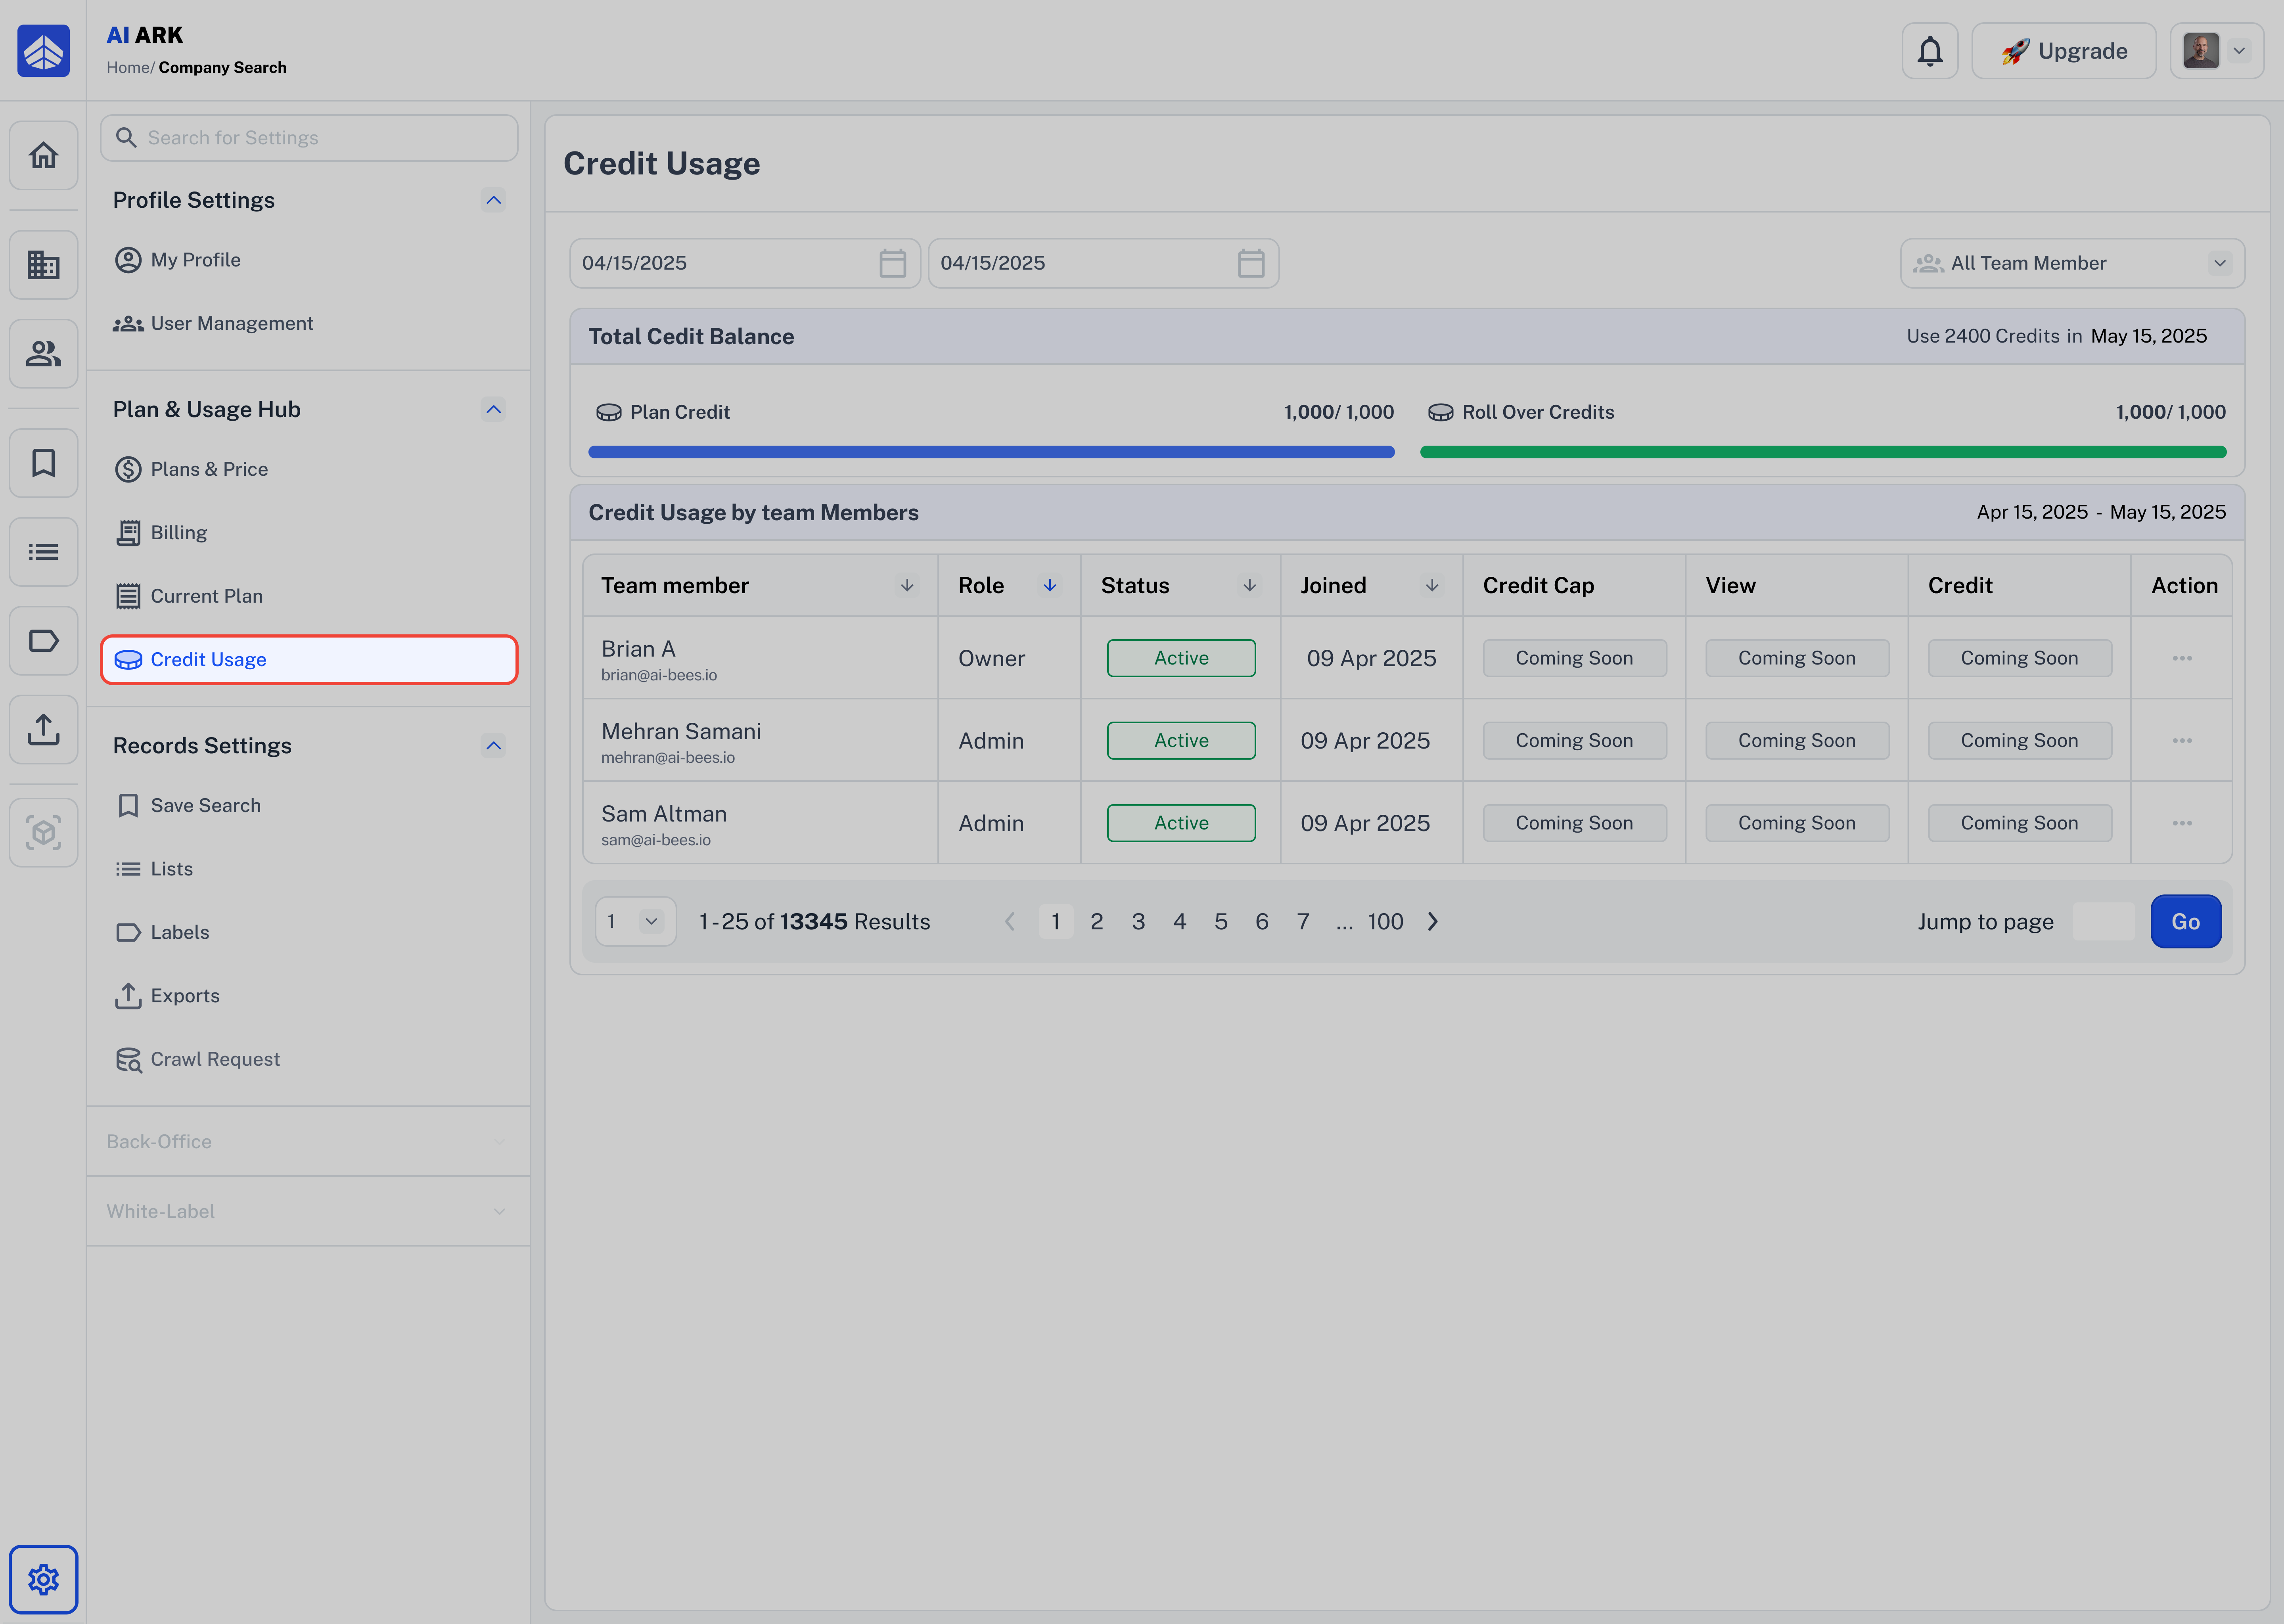The height and width of the screenshot is (1624, 2284).
Task: Open My Profile settings
Action: point(308,260)
